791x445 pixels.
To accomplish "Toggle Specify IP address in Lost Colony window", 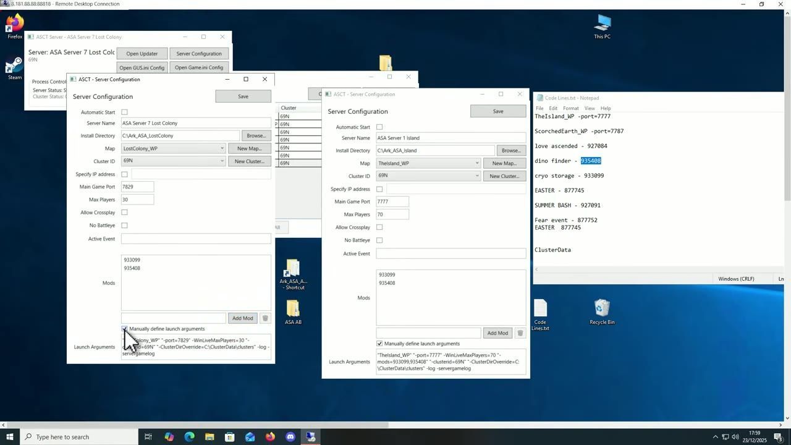I will point(124,174).
